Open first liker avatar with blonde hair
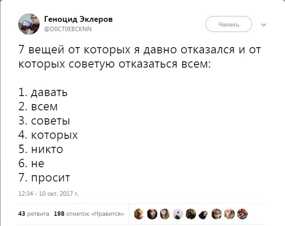 139,214
